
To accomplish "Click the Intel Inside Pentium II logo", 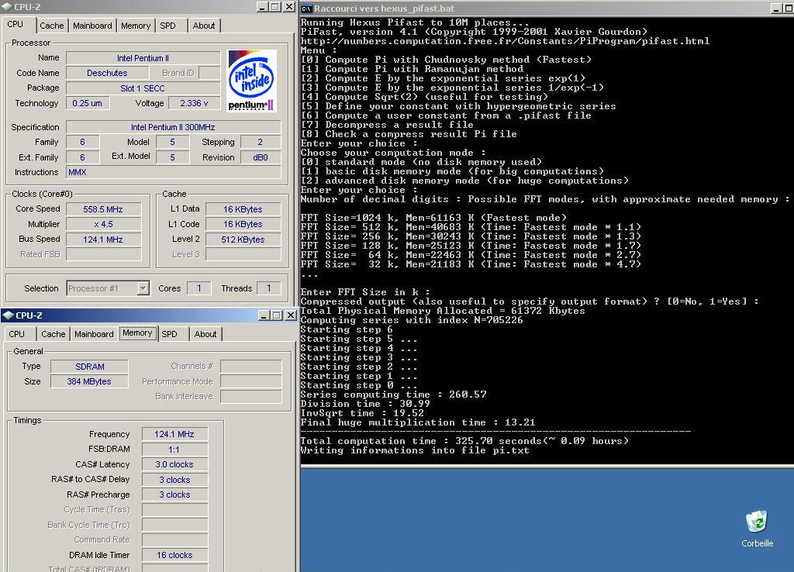I will tap(252, 81).
